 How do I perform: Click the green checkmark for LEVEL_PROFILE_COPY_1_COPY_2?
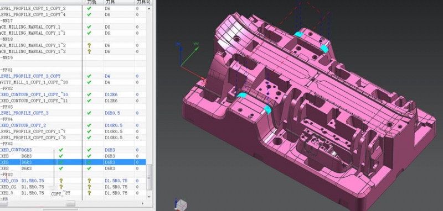tap(89, 8)
